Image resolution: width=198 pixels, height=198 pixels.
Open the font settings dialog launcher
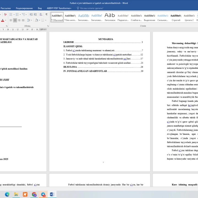[x=7, y=26]
